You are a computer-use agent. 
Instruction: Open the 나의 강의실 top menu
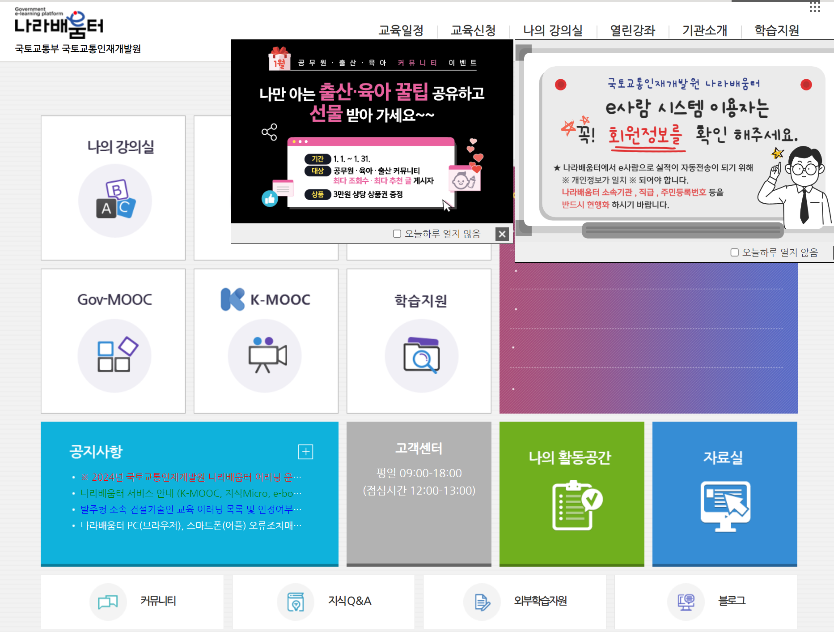(x=553, y=30)
